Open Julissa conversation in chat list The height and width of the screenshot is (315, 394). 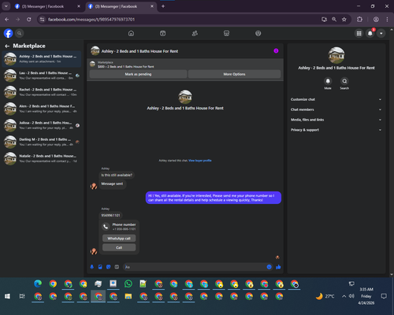(x=42, y=125)
